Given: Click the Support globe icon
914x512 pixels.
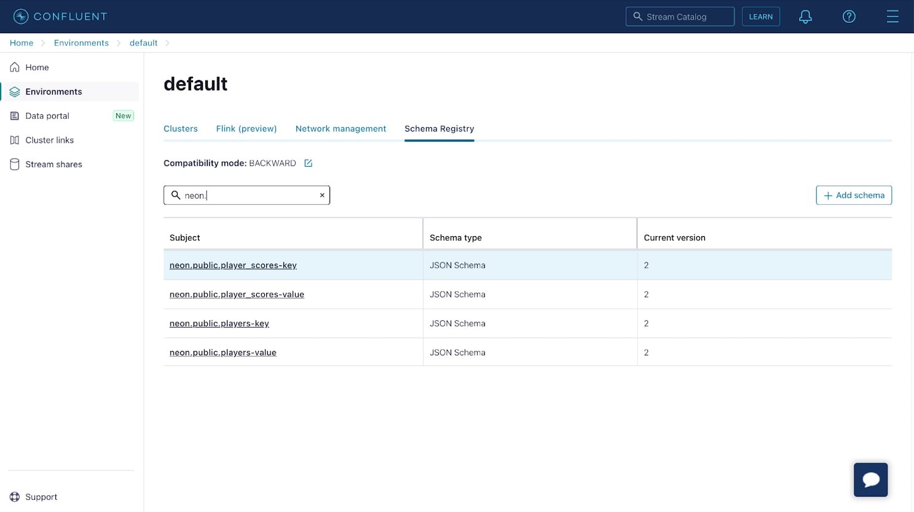Looking at the screenshot, I should [14, 496].
